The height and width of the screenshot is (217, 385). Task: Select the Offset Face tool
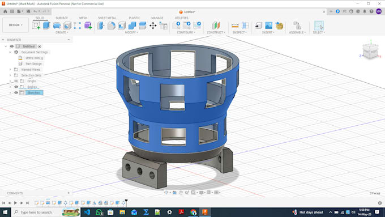(143, 25)
